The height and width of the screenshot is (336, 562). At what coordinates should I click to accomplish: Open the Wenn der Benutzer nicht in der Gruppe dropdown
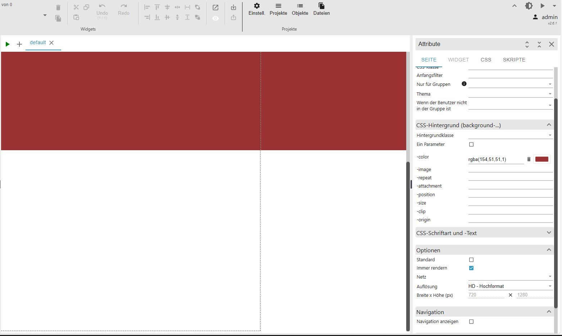510,105
